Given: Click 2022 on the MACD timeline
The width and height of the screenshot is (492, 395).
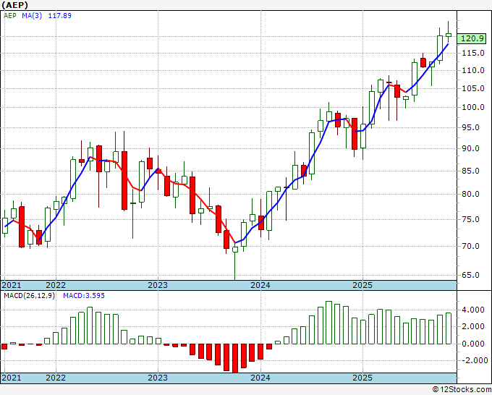Looking at the screenshot, I should (x=56, y=378).
